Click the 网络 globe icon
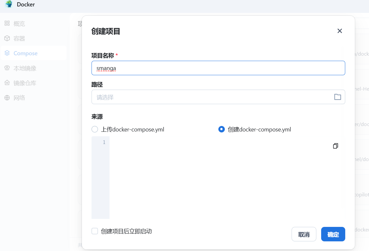Viewport: 369px width, 251px height. (7, 98)
